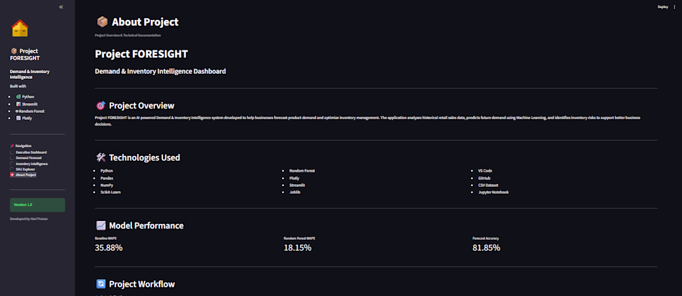The image size is (682, 296).
Task: Click the Developed by Hari Pranav text
Action: pos(29,219)
